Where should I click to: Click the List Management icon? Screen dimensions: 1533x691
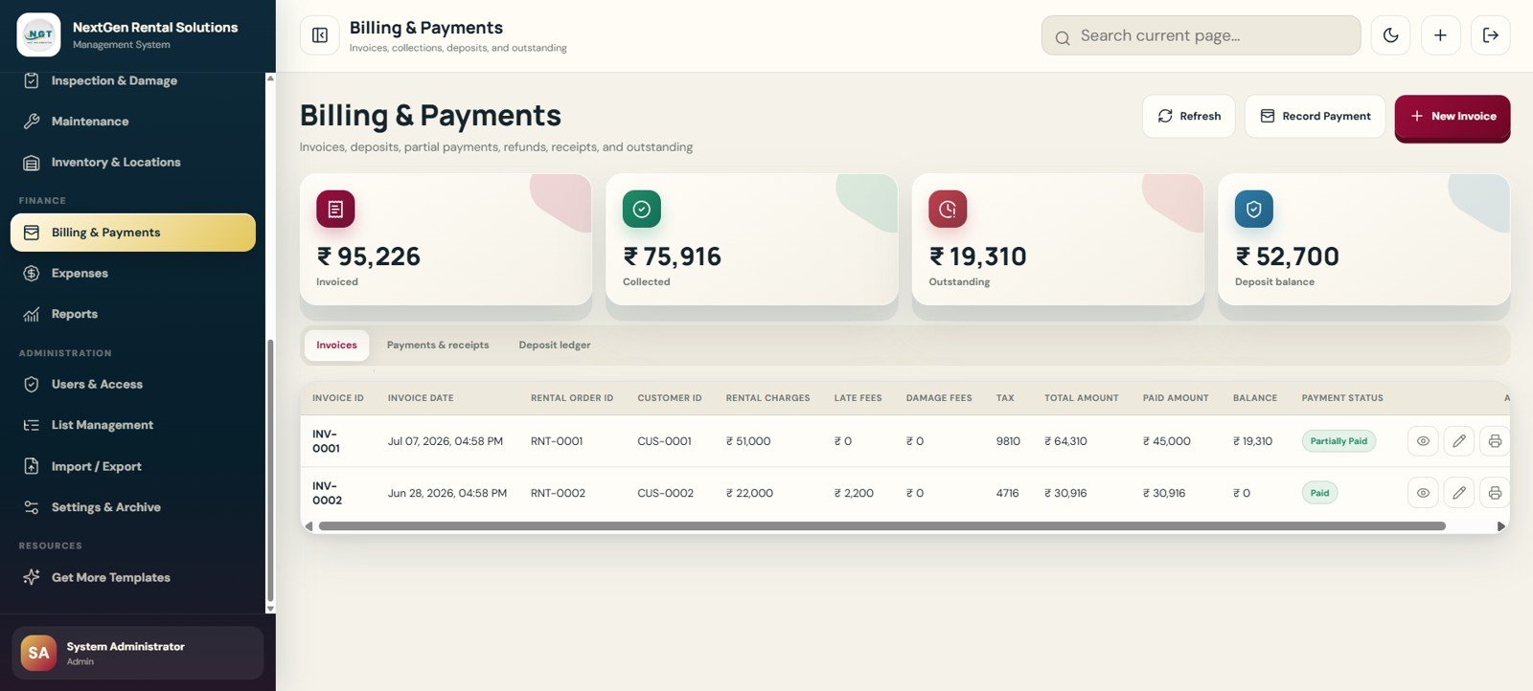click(32, 425)
